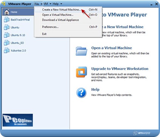Screen dimensions: 160x137
Task: Click the Ctrl+O shortcut text
Action: tap(93, 15)
